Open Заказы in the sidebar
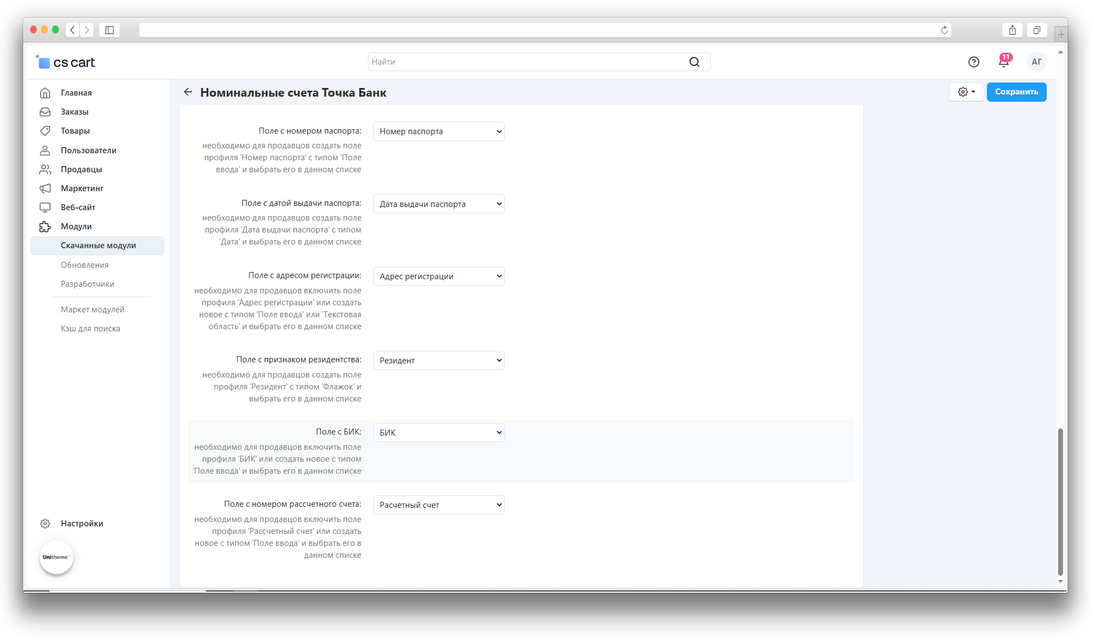 pos(74,112)
